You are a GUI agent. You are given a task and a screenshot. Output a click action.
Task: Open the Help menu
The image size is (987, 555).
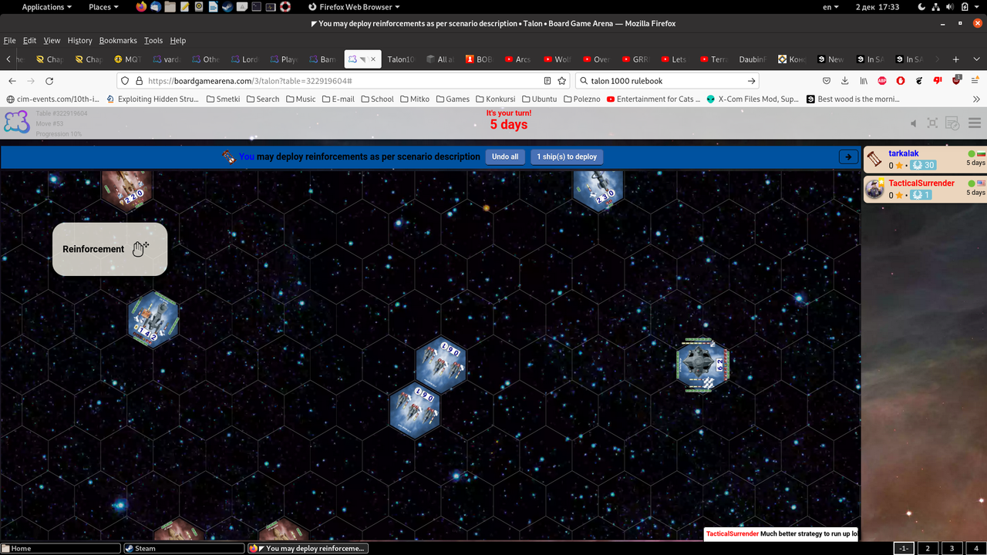click(178, 40)
